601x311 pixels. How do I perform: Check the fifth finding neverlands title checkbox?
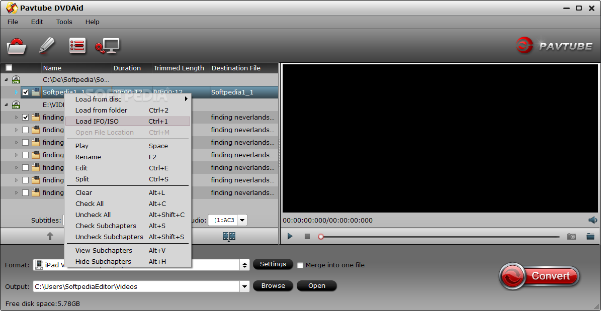pyautogui.click(x=25, y=168)
